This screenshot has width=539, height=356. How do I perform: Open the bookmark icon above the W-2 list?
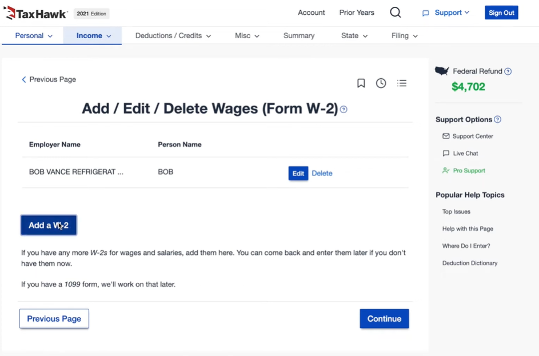[361, 83]
